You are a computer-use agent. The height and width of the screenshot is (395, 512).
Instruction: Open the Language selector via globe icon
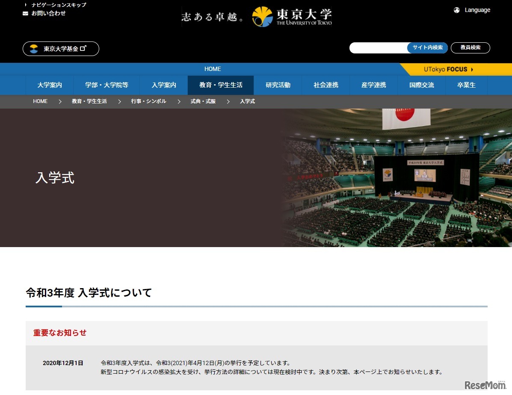(x=456, y=10)
